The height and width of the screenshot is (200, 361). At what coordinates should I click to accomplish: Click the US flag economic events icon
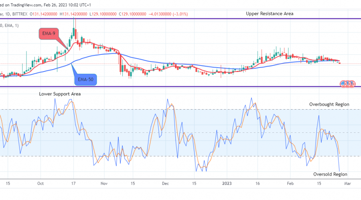348,84
